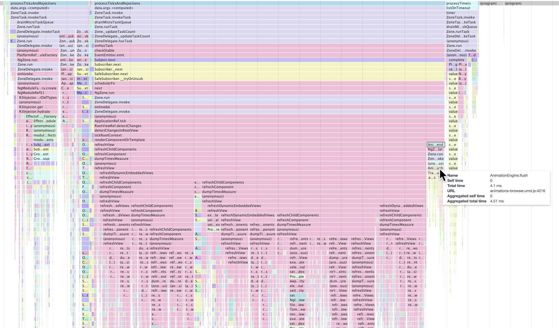Click the ZoneDelegate.invokeTask frame
559x328 pixels.
(46, 32)
